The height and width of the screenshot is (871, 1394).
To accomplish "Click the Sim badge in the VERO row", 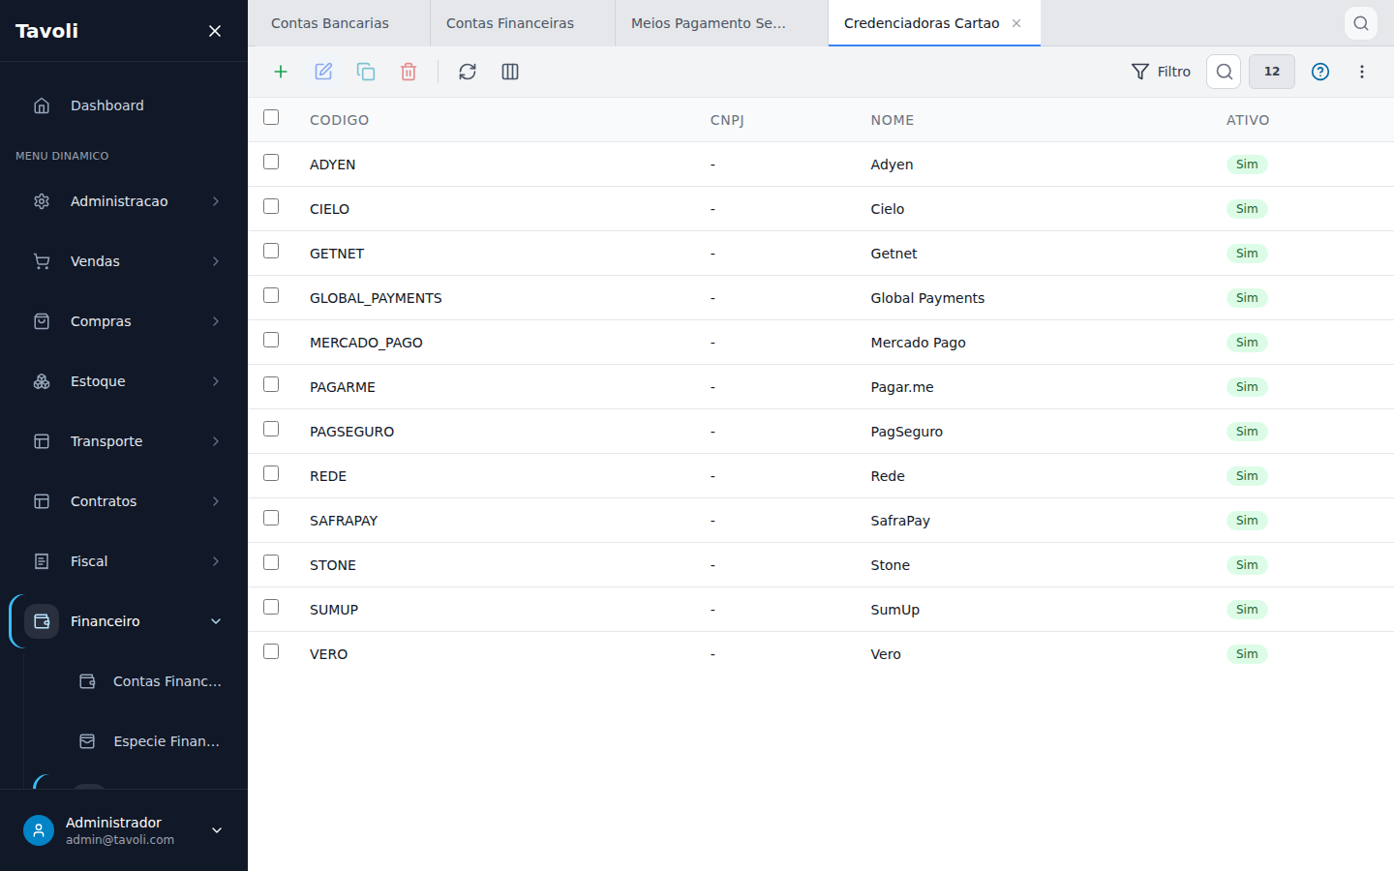I will pos(1247,654).
